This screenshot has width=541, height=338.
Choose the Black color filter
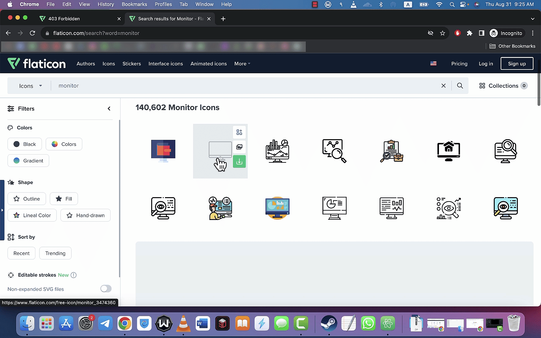[24, 144]
